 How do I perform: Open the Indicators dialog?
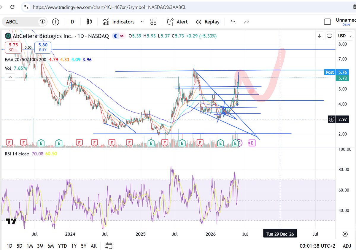point(119,22)
